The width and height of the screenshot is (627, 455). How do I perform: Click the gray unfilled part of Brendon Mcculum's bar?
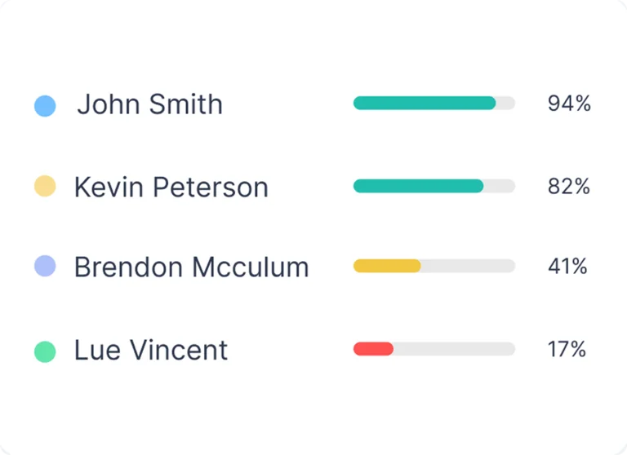468,266
